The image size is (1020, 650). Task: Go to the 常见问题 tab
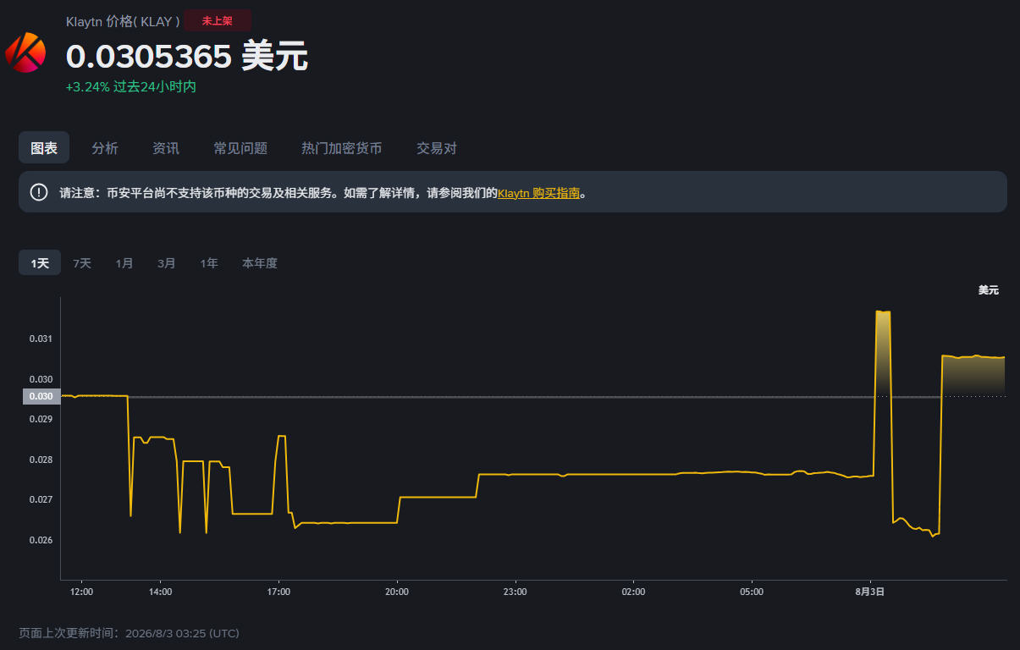(x=240, y=148)
